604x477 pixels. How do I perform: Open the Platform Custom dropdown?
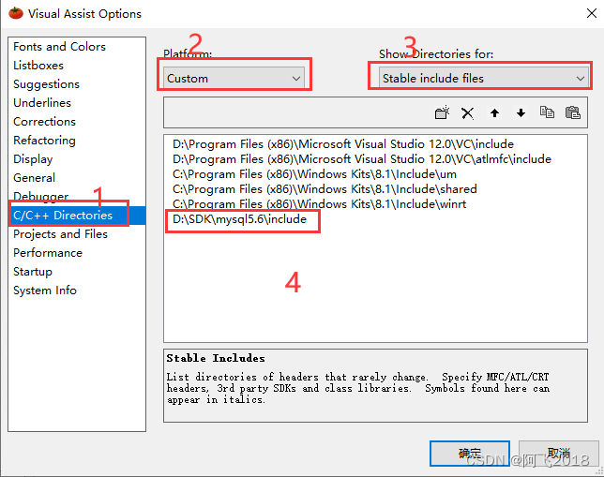coord(234,78)
